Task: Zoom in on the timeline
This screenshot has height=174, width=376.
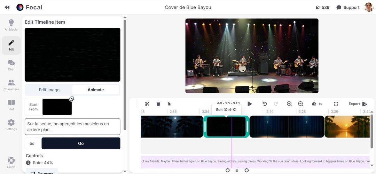Action: click(x=289, y=104)
